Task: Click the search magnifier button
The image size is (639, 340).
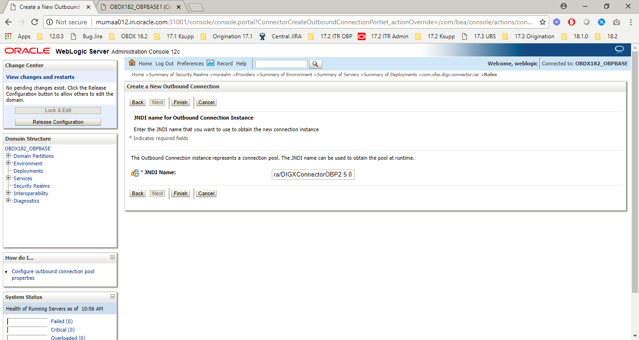Action: click(x=316, y=64)
